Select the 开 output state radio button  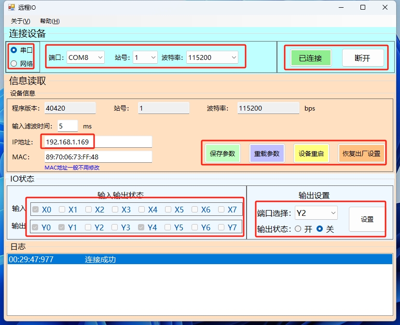(x=298, y=229)
